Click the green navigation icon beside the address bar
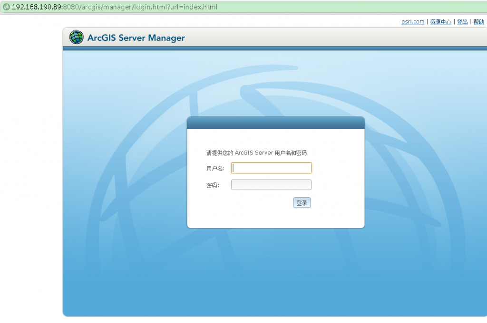487x323 pixels. click(7, 7)
